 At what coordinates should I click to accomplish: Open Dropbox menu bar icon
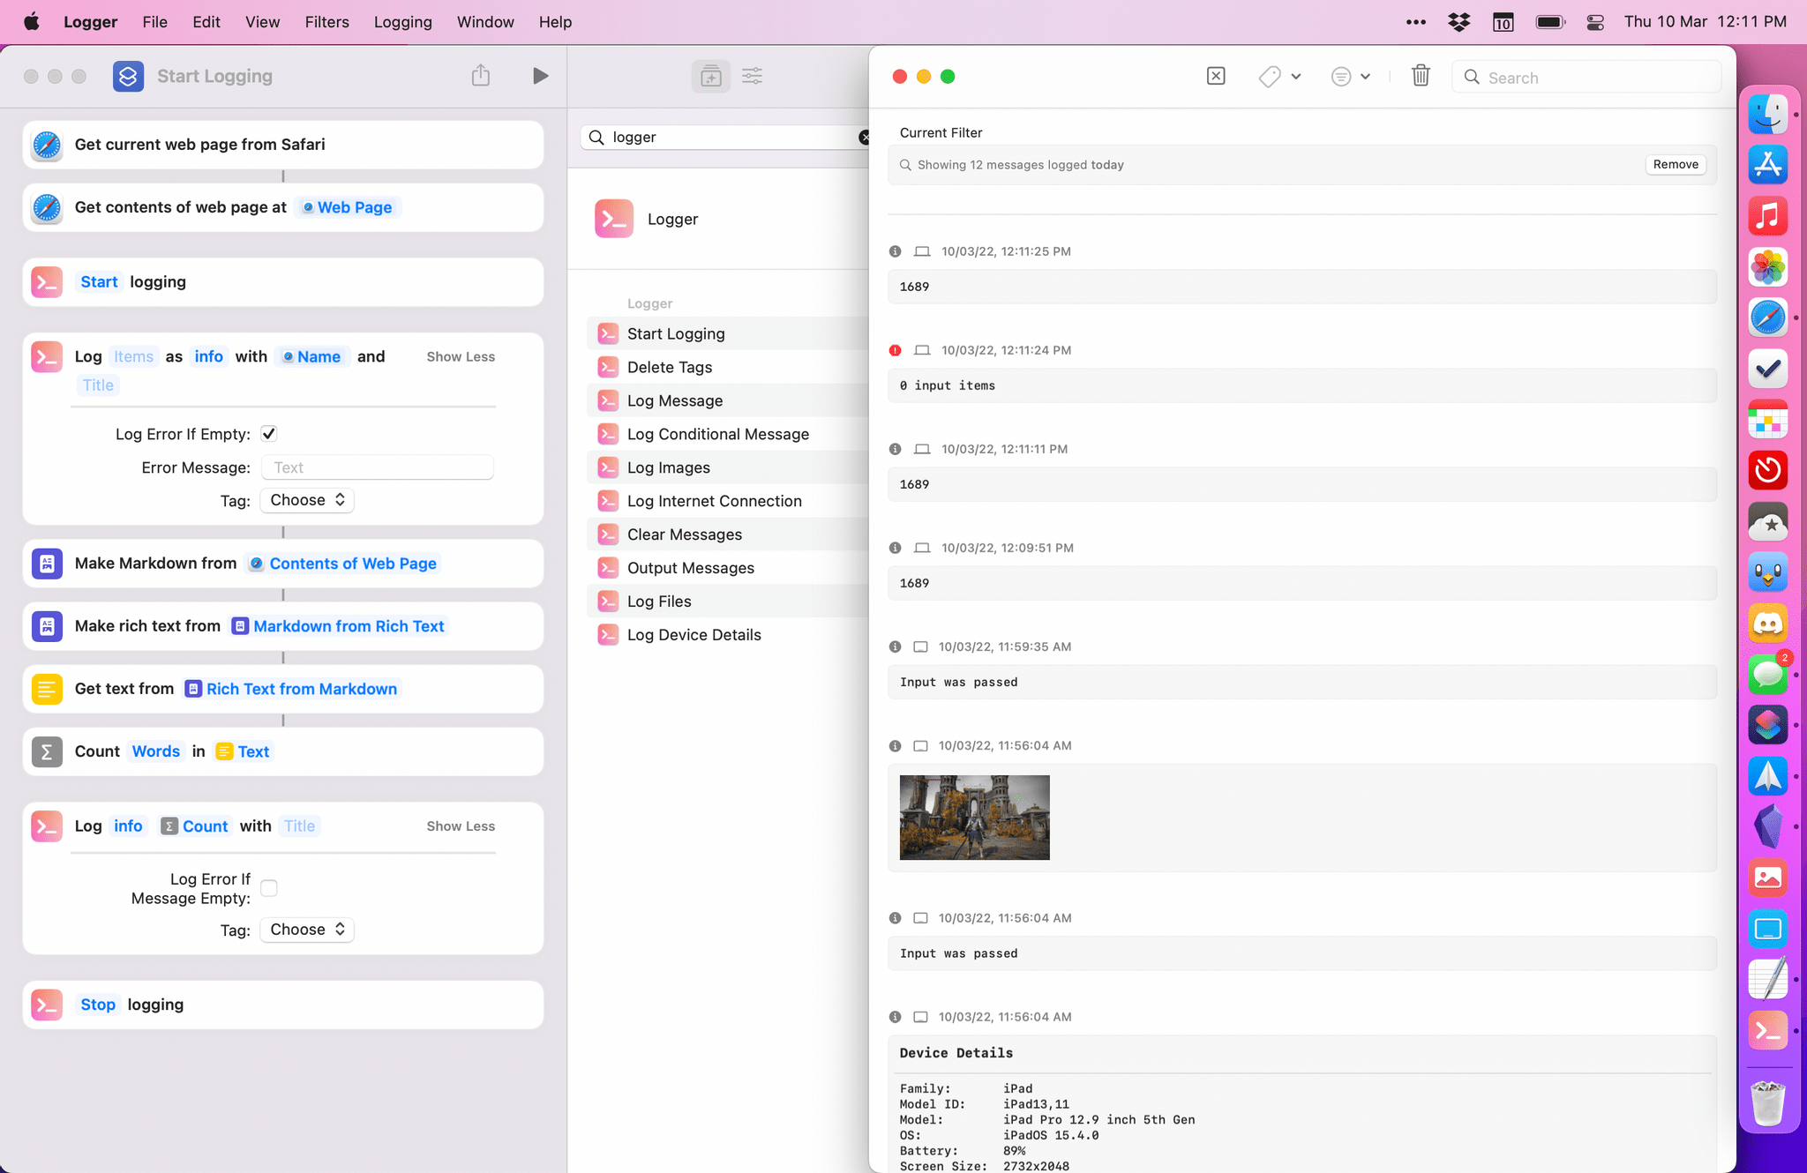coord(1459,22)
